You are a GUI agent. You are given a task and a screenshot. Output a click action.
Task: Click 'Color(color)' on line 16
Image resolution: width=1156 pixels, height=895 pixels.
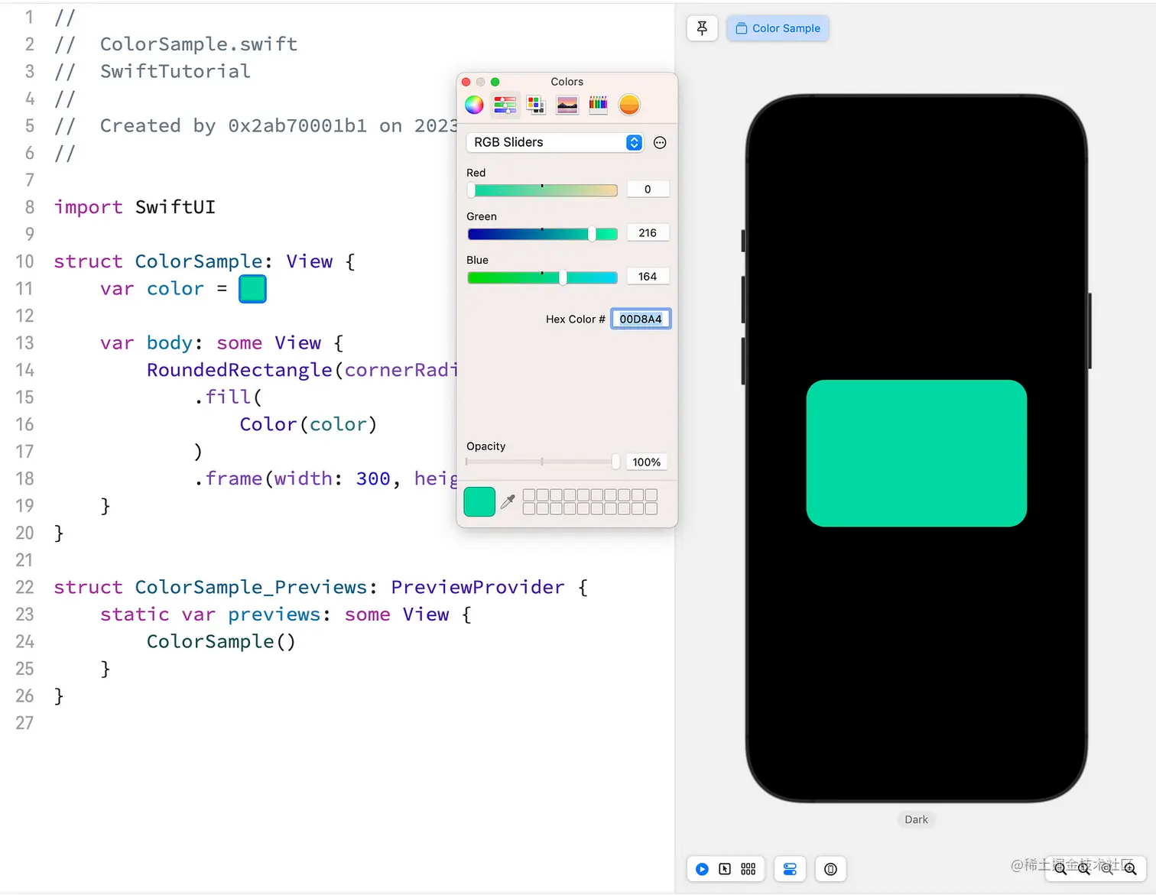308,424
